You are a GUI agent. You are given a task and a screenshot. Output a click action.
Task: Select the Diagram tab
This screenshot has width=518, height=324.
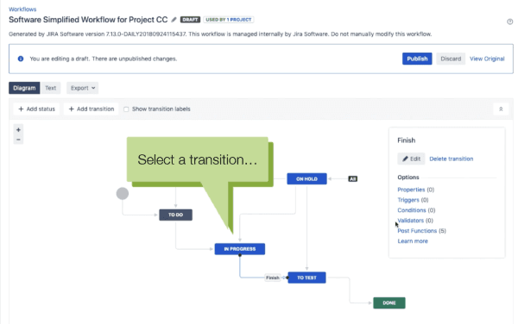pos(24,88)
